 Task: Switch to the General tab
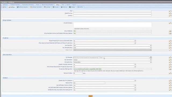68,5
